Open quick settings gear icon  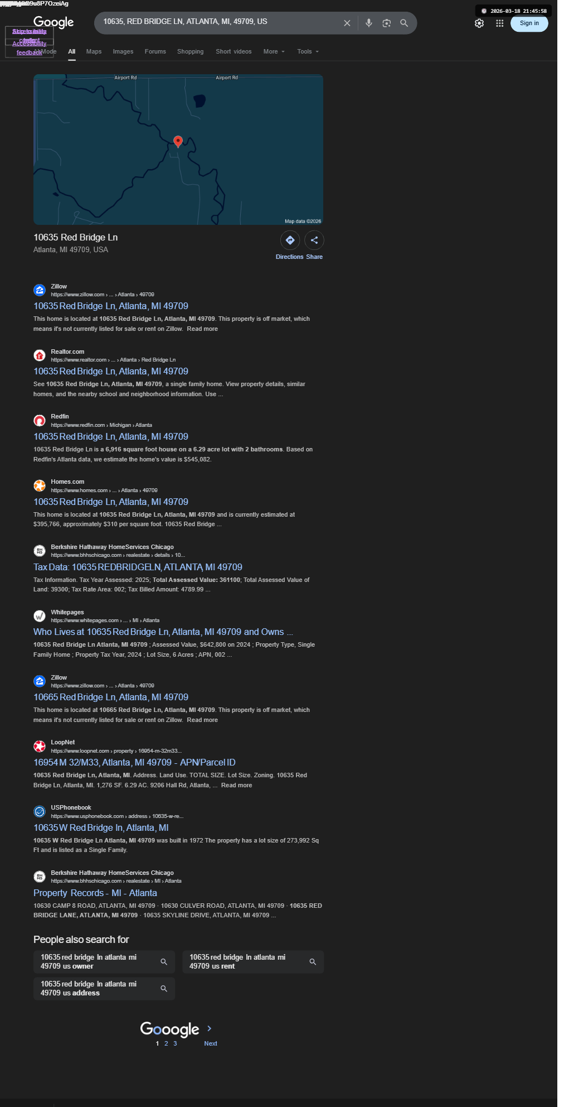[479, 23]
